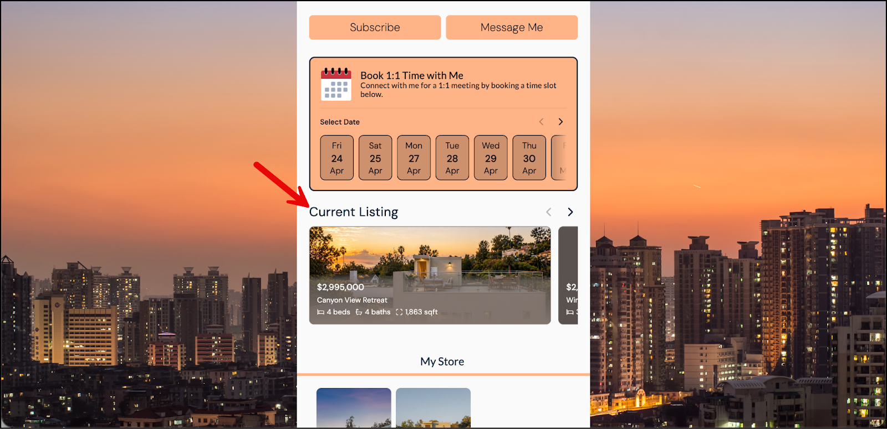This screenshot has height=429, width=887.
Task: Show next listing with right chevron
Action: [x=570, y=212]
